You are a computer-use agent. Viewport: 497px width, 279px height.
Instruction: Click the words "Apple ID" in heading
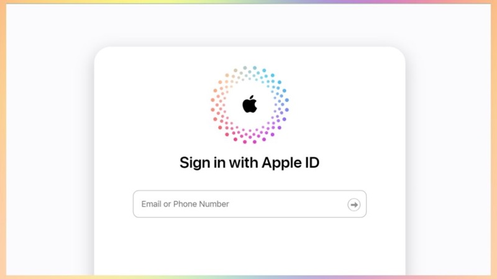[291, 162]
